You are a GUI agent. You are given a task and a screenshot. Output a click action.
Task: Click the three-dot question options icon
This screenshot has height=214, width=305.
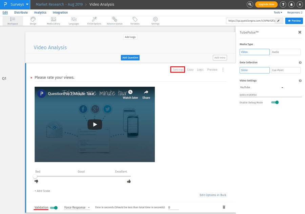click(x=223, y=70)
